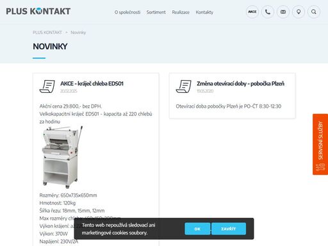328x246 pixels.
Task: Click text 'Rozměry: 650x735x650mm'
Action: (x=68, y=195)
